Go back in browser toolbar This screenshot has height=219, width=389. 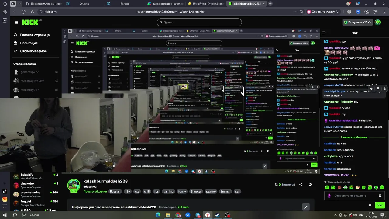(x=14, y=12)
